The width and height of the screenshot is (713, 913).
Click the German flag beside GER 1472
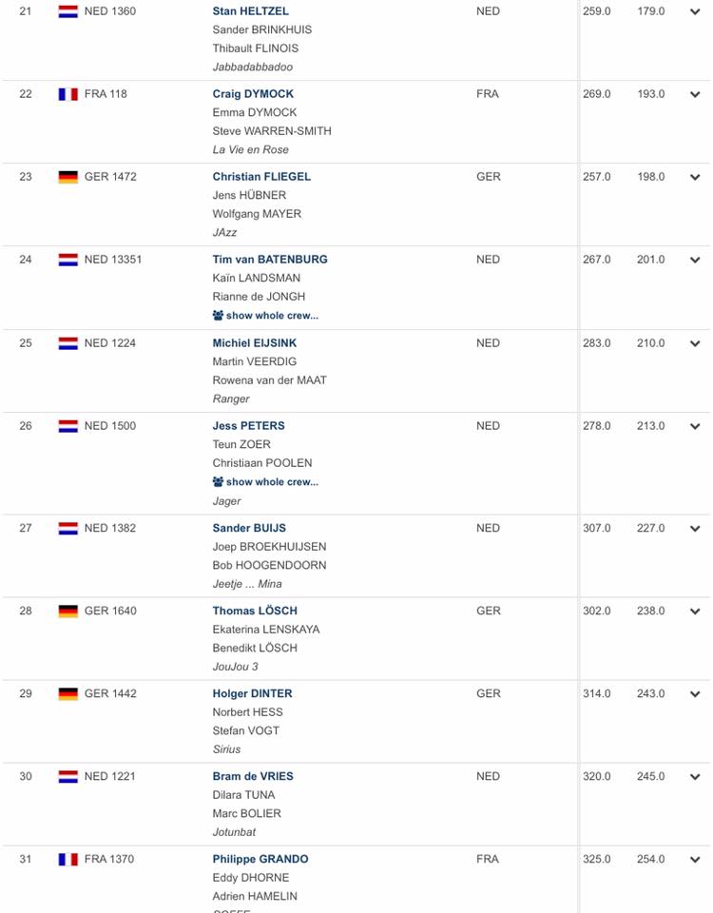tap(68, 177)
